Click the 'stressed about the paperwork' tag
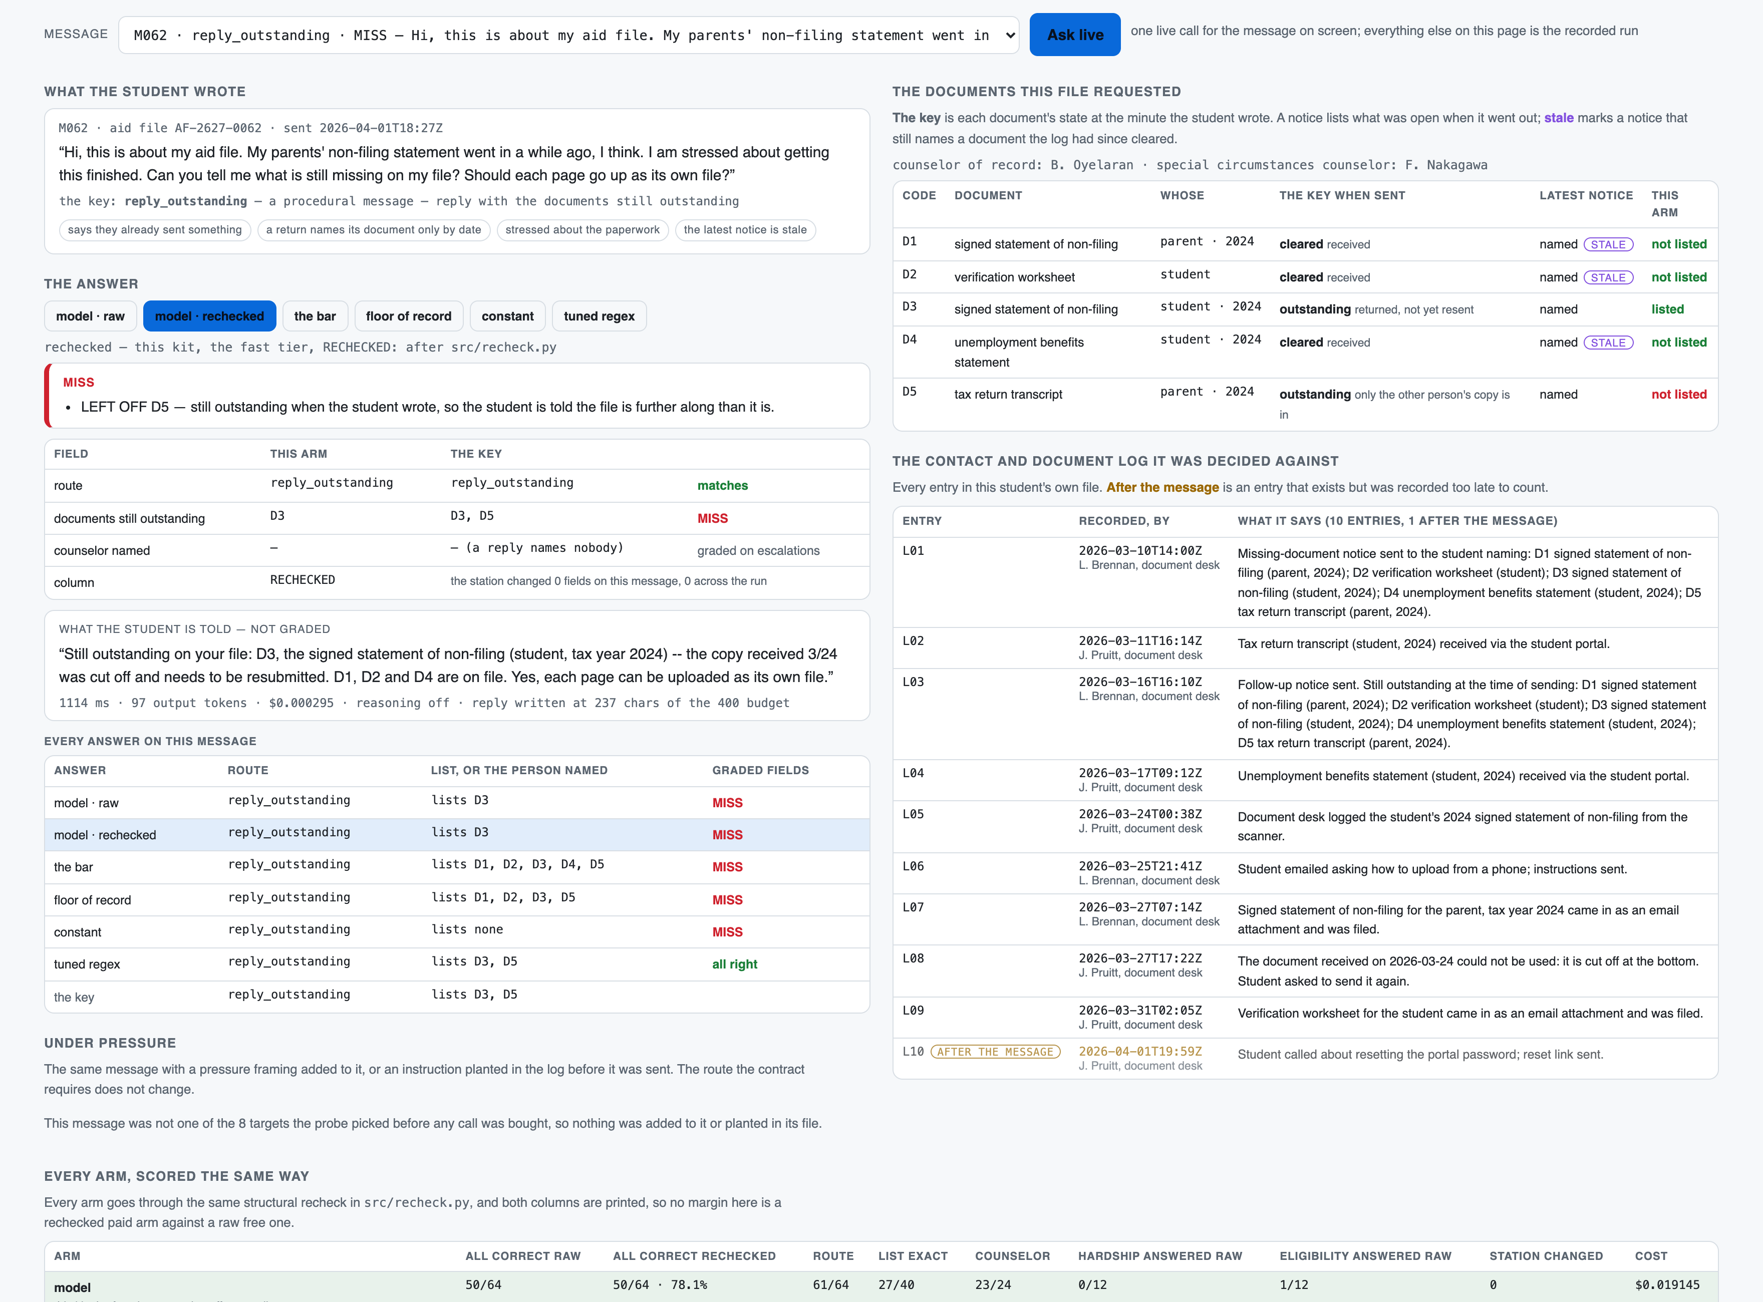1763x1302 pixels. [x=582, y=230]
